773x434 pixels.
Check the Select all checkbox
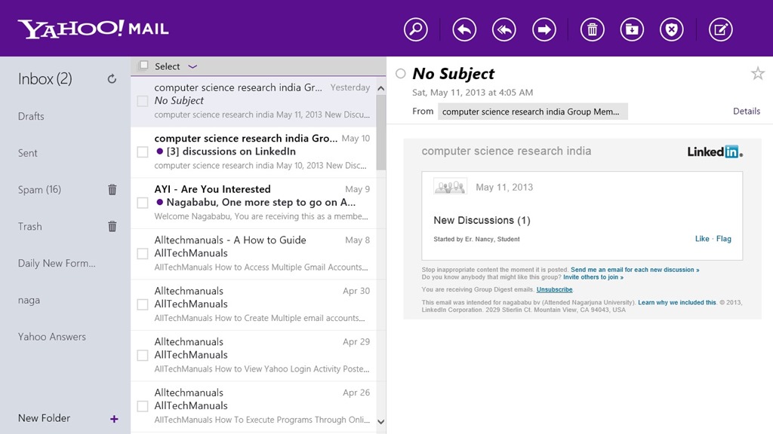pyautogui.click(x=144, y=65)
